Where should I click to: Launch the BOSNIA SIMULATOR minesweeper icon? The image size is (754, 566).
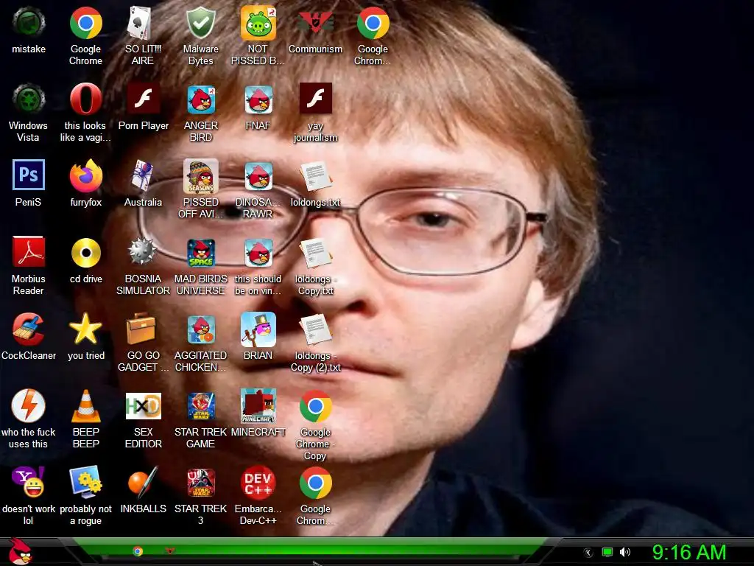click(143, 252)
